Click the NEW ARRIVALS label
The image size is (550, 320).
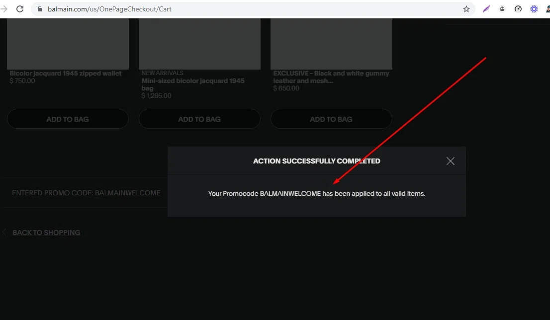click(x=163, y=73)
